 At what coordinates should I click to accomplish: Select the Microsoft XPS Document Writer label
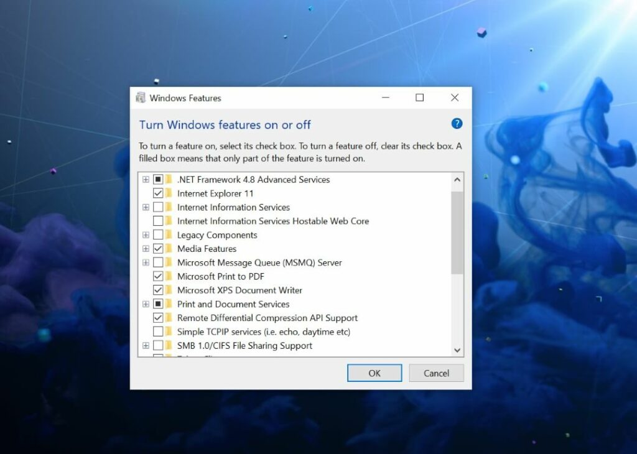[239, 290]
